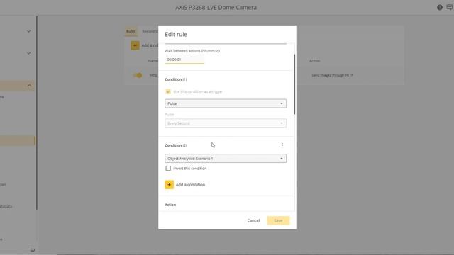Click 'Add a condition' label
This screenshot has height=255, width=454.
pyautogui.click(x=190, y=184)
